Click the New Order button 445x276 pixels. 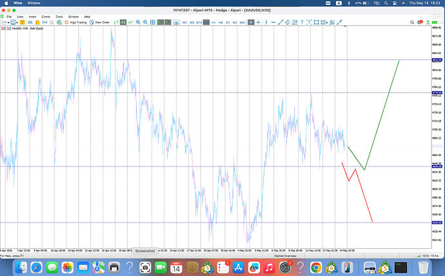coord(99,22)
